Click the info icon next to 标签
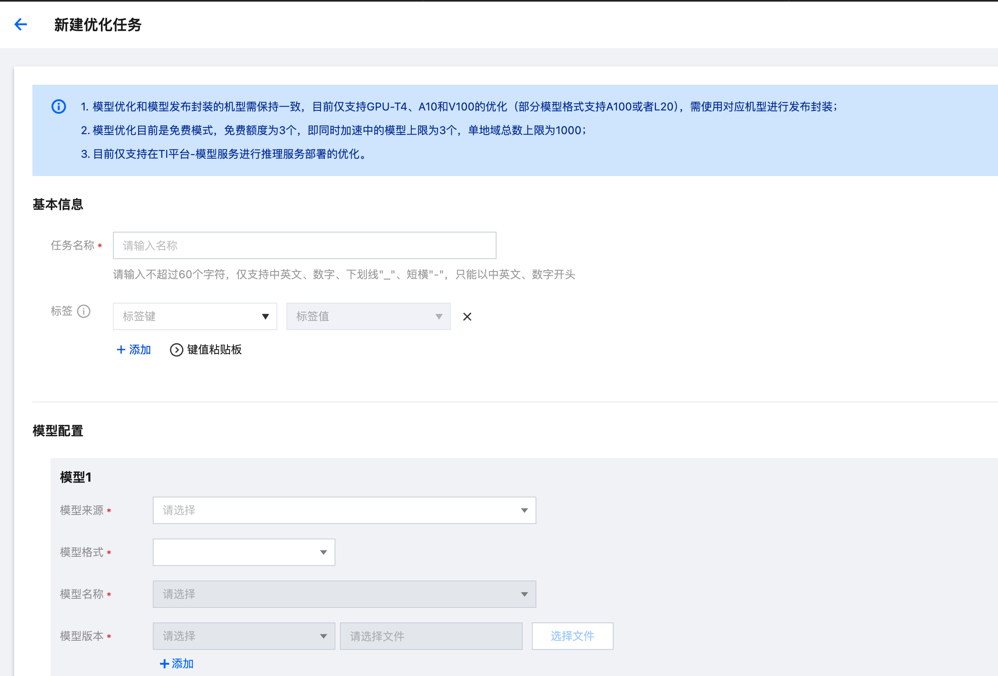 84,311
